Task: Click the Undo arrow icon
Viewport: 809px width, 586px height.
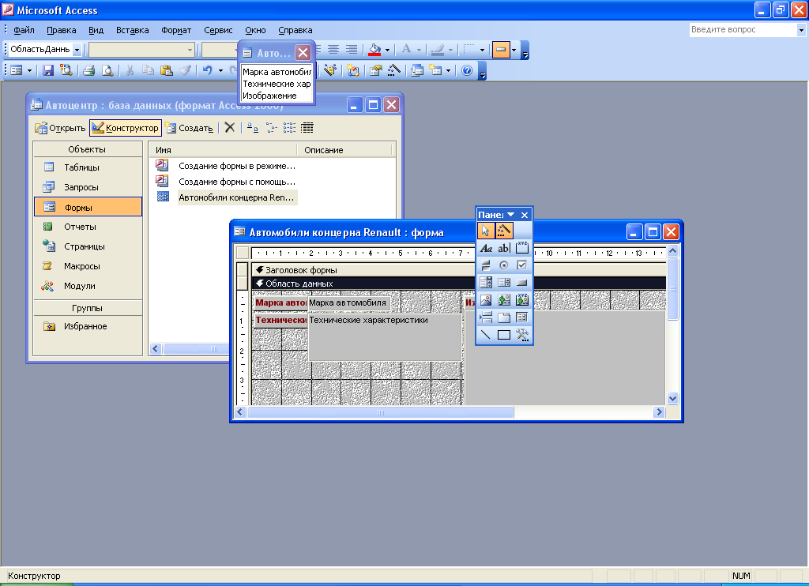Action: 208,70
